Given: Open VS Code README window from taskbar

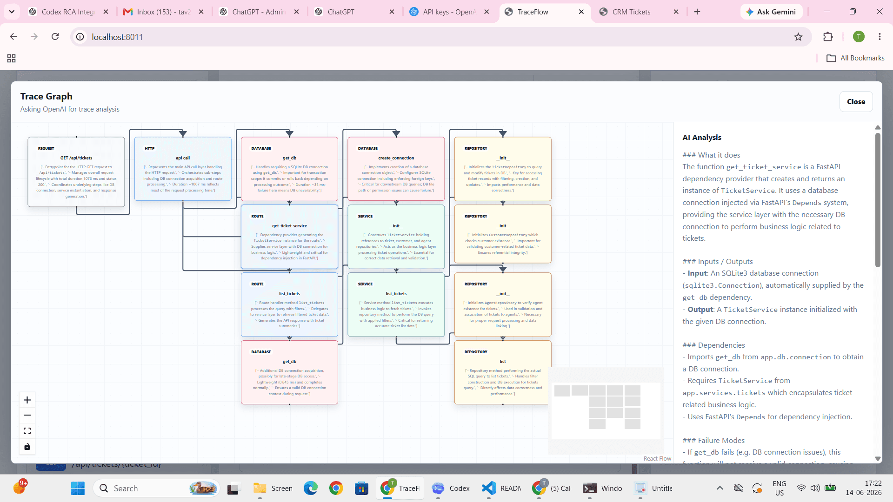Looking at the screenshot, I should pos(501,489).
